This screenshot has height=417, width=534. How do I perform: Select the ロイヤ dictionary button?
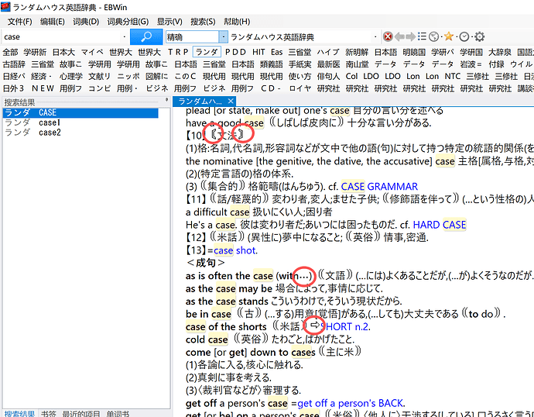pyautogui.click(x=300, y=88)
